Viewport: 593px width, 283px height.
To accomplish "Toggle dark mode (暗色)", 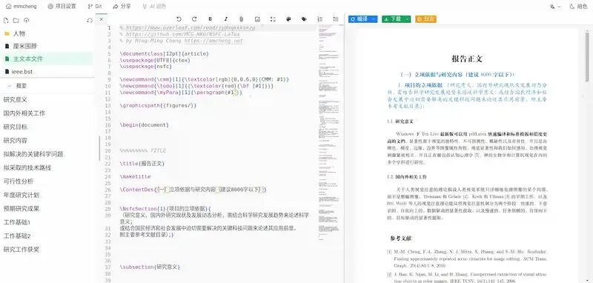I will pos(579,7).
